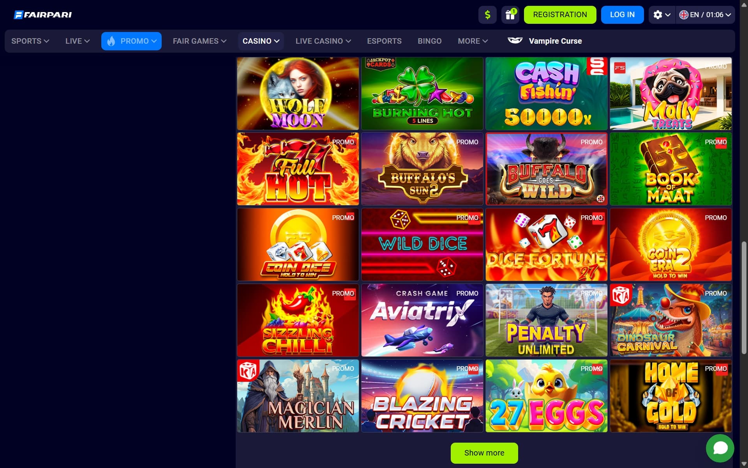Click the Fairpari logo
Image resolution: width=748 pixels, height=468 pixels.
coord(43,15)
